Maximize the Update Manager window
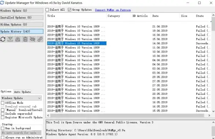The height and width of the screenshot is (139, 215). pyautogui.click(x=200, y=3)
